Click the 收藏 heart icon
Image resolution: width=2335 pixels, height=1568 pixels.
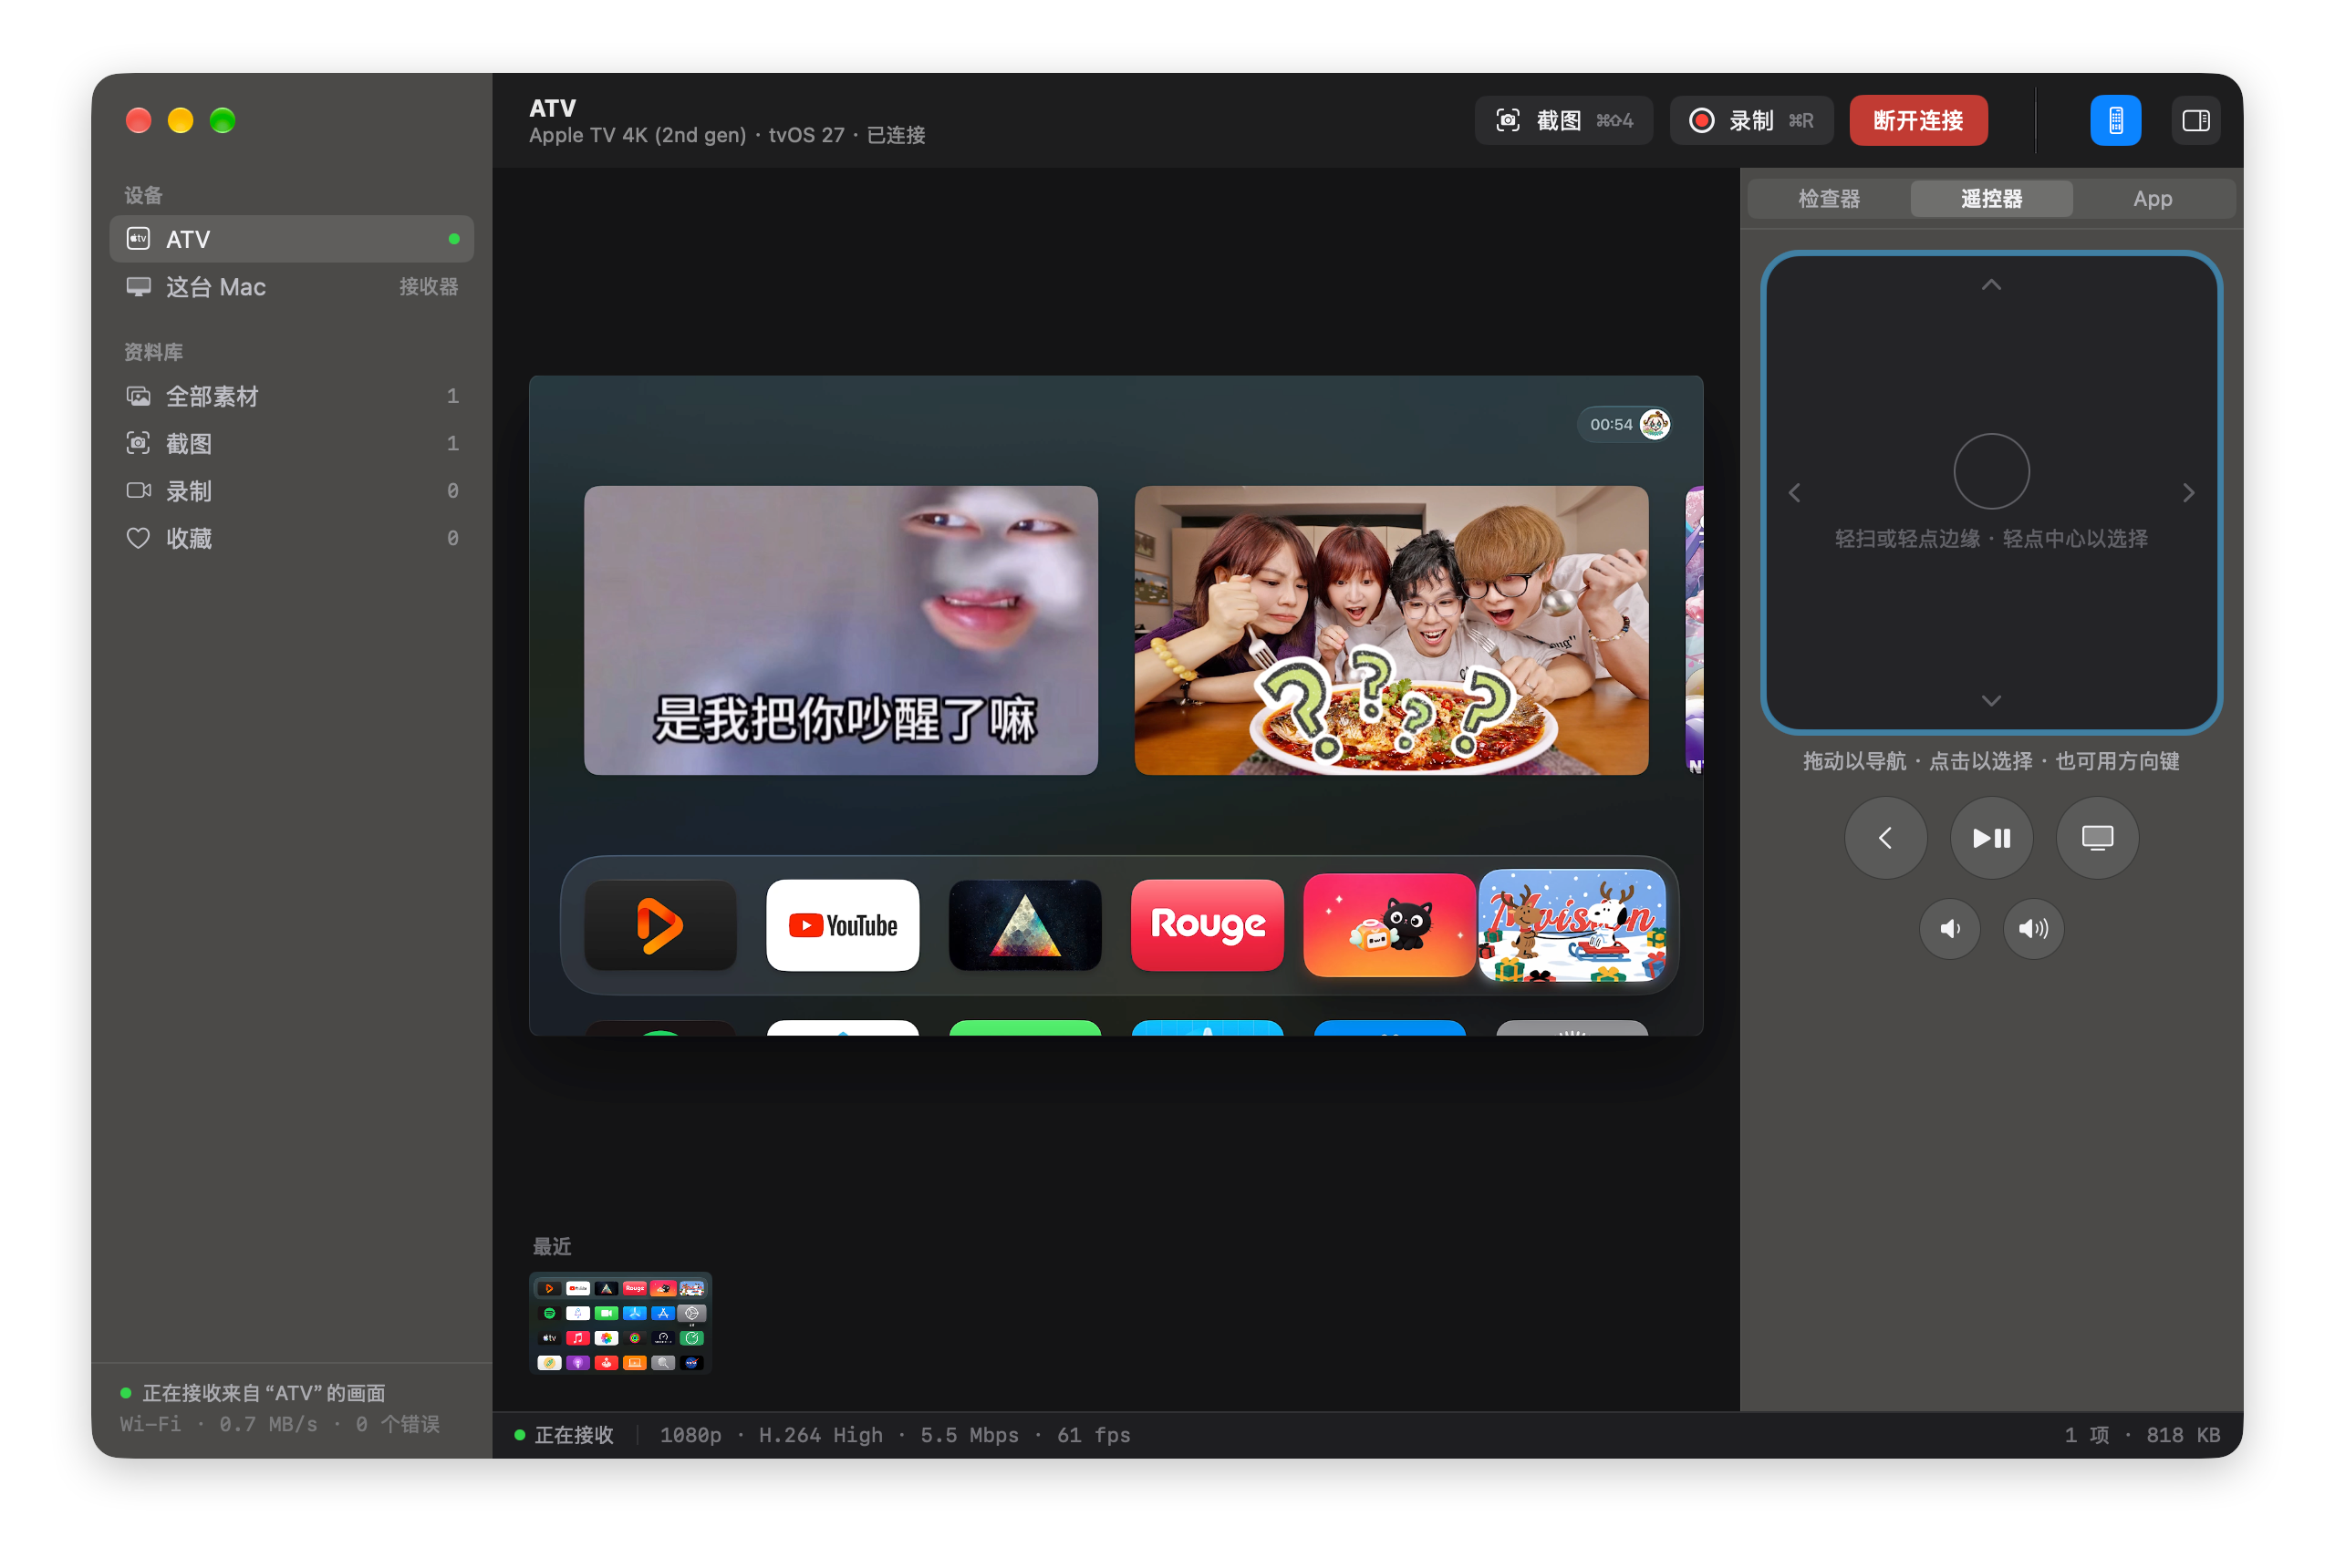[138, 539]
